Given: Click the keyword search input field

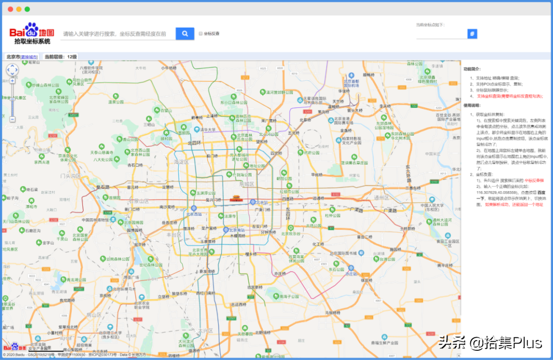Looking at the screenshot, I should [117, 34].
